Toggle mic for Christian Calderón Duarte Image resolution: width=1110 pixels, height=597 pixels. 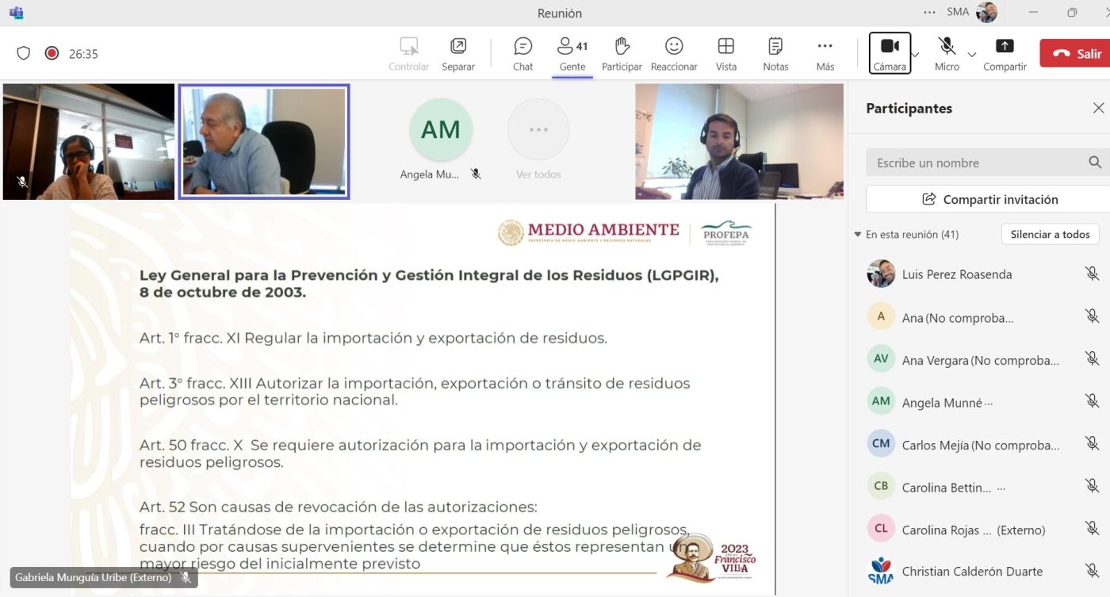(1092, 571)
